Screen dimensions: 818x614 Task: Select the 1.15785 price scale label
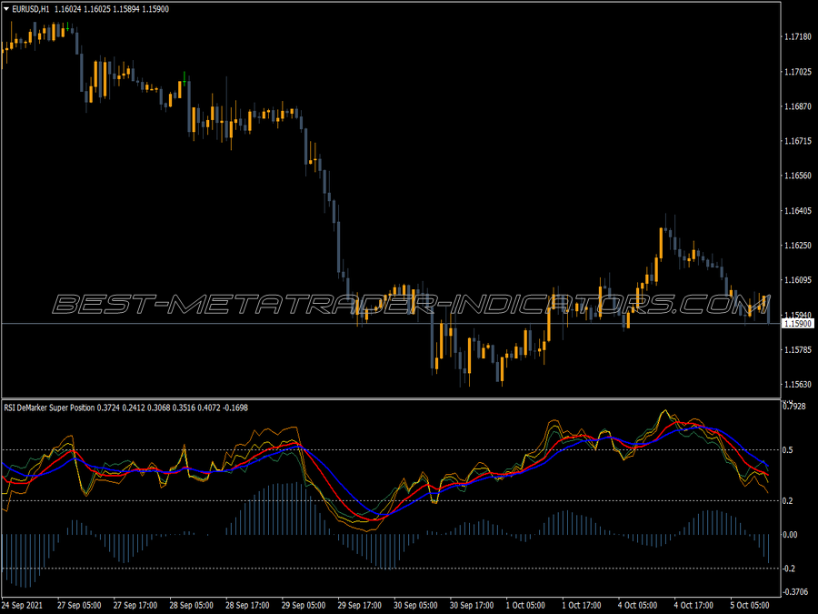click(x=798, y=349)
